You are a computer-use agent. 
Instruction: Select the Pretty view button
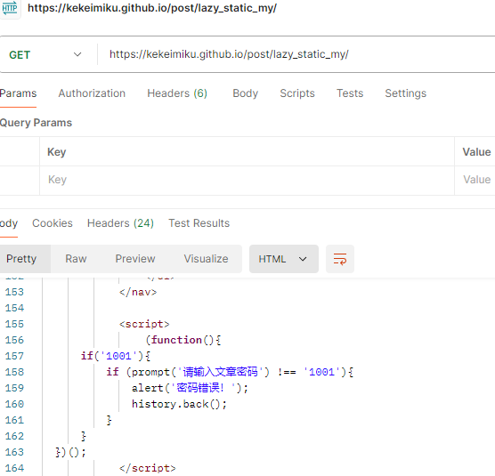tap(22, 259)
